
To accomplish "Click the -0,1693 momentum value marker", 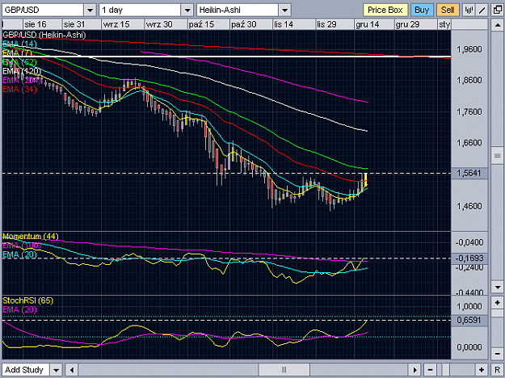I will pyautogui.click(x=469, y=258).
